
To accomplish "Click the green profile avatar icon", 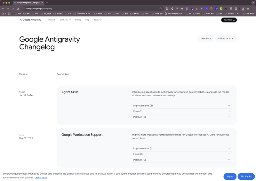I will (248, 9).
